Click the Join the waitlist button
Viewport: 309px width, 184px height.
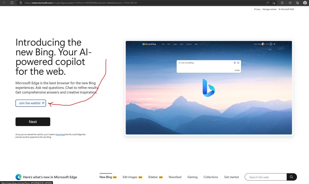[x=31, y=103]
